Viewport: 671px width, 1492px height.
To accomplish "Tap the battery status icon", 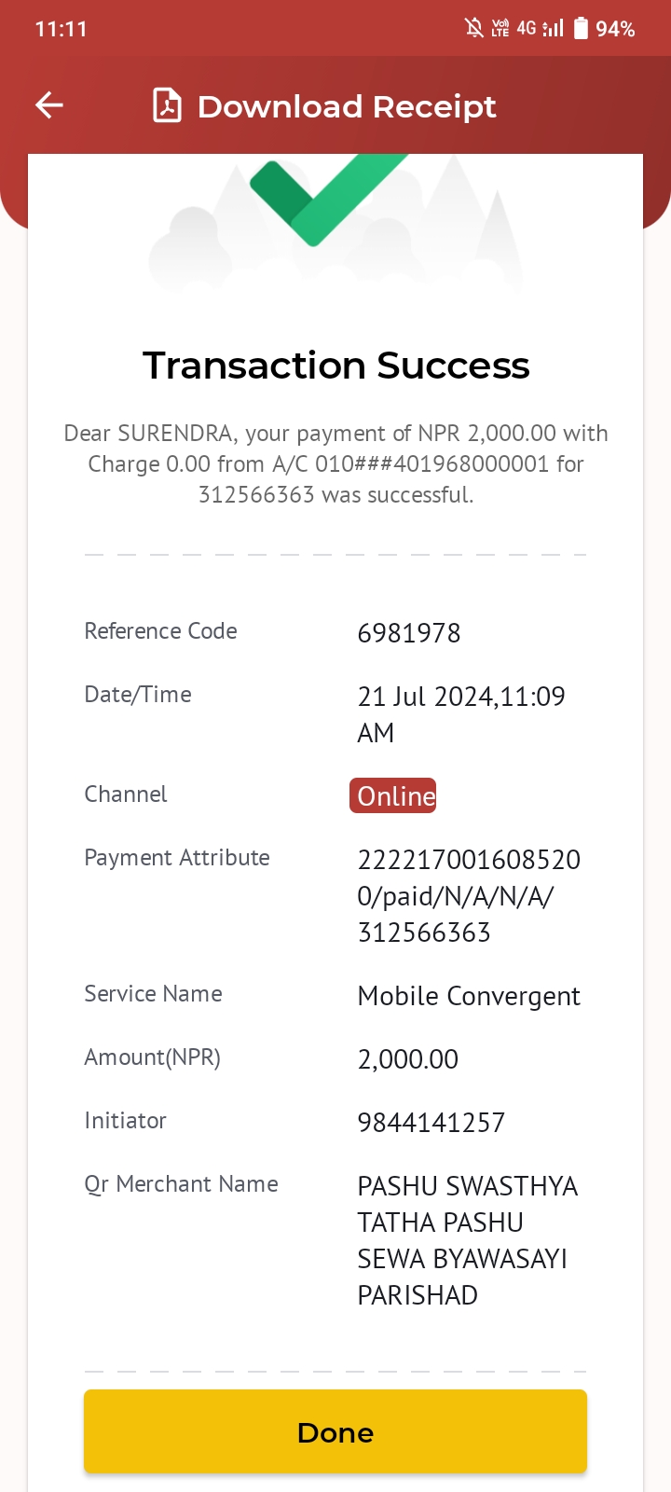I will (581, 28).
